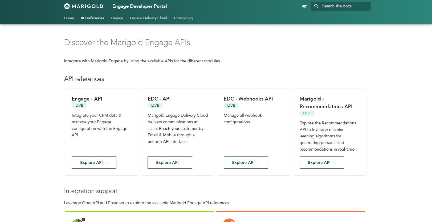The height and width of the screenshot is (222, 432).
Task: Open the Engage navigation item
Action: (x=117, y=18)
